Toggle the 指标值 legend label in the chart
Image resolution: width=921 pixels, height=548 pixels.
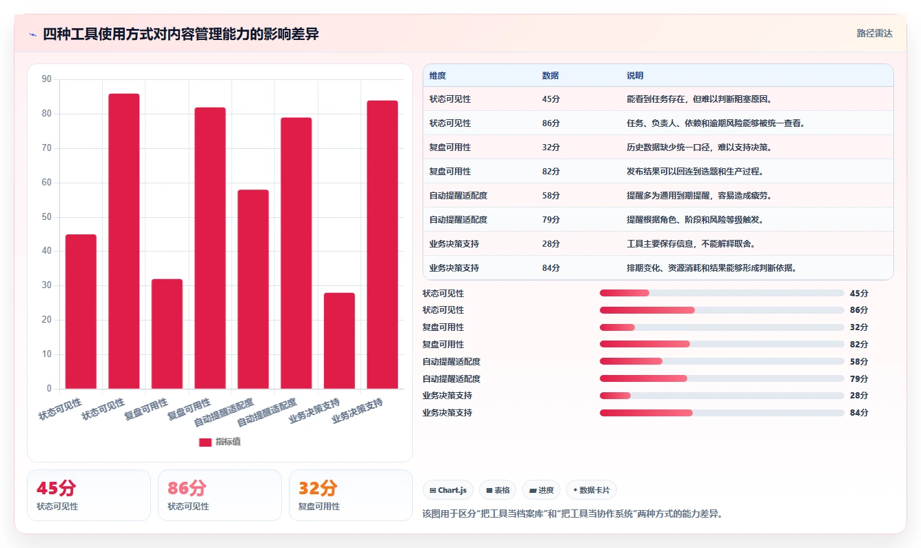(227, 442)
